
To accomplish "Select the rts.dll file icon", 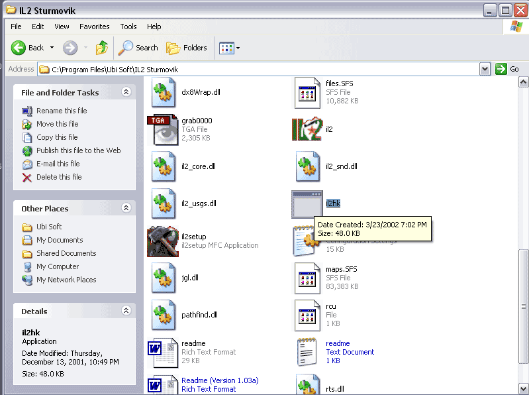I will [x=307, y=384].
